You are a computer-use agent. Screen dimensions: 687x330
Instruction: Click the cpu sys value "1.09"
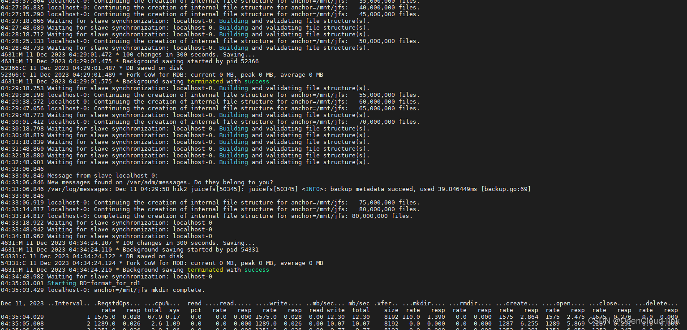(172, 324)
